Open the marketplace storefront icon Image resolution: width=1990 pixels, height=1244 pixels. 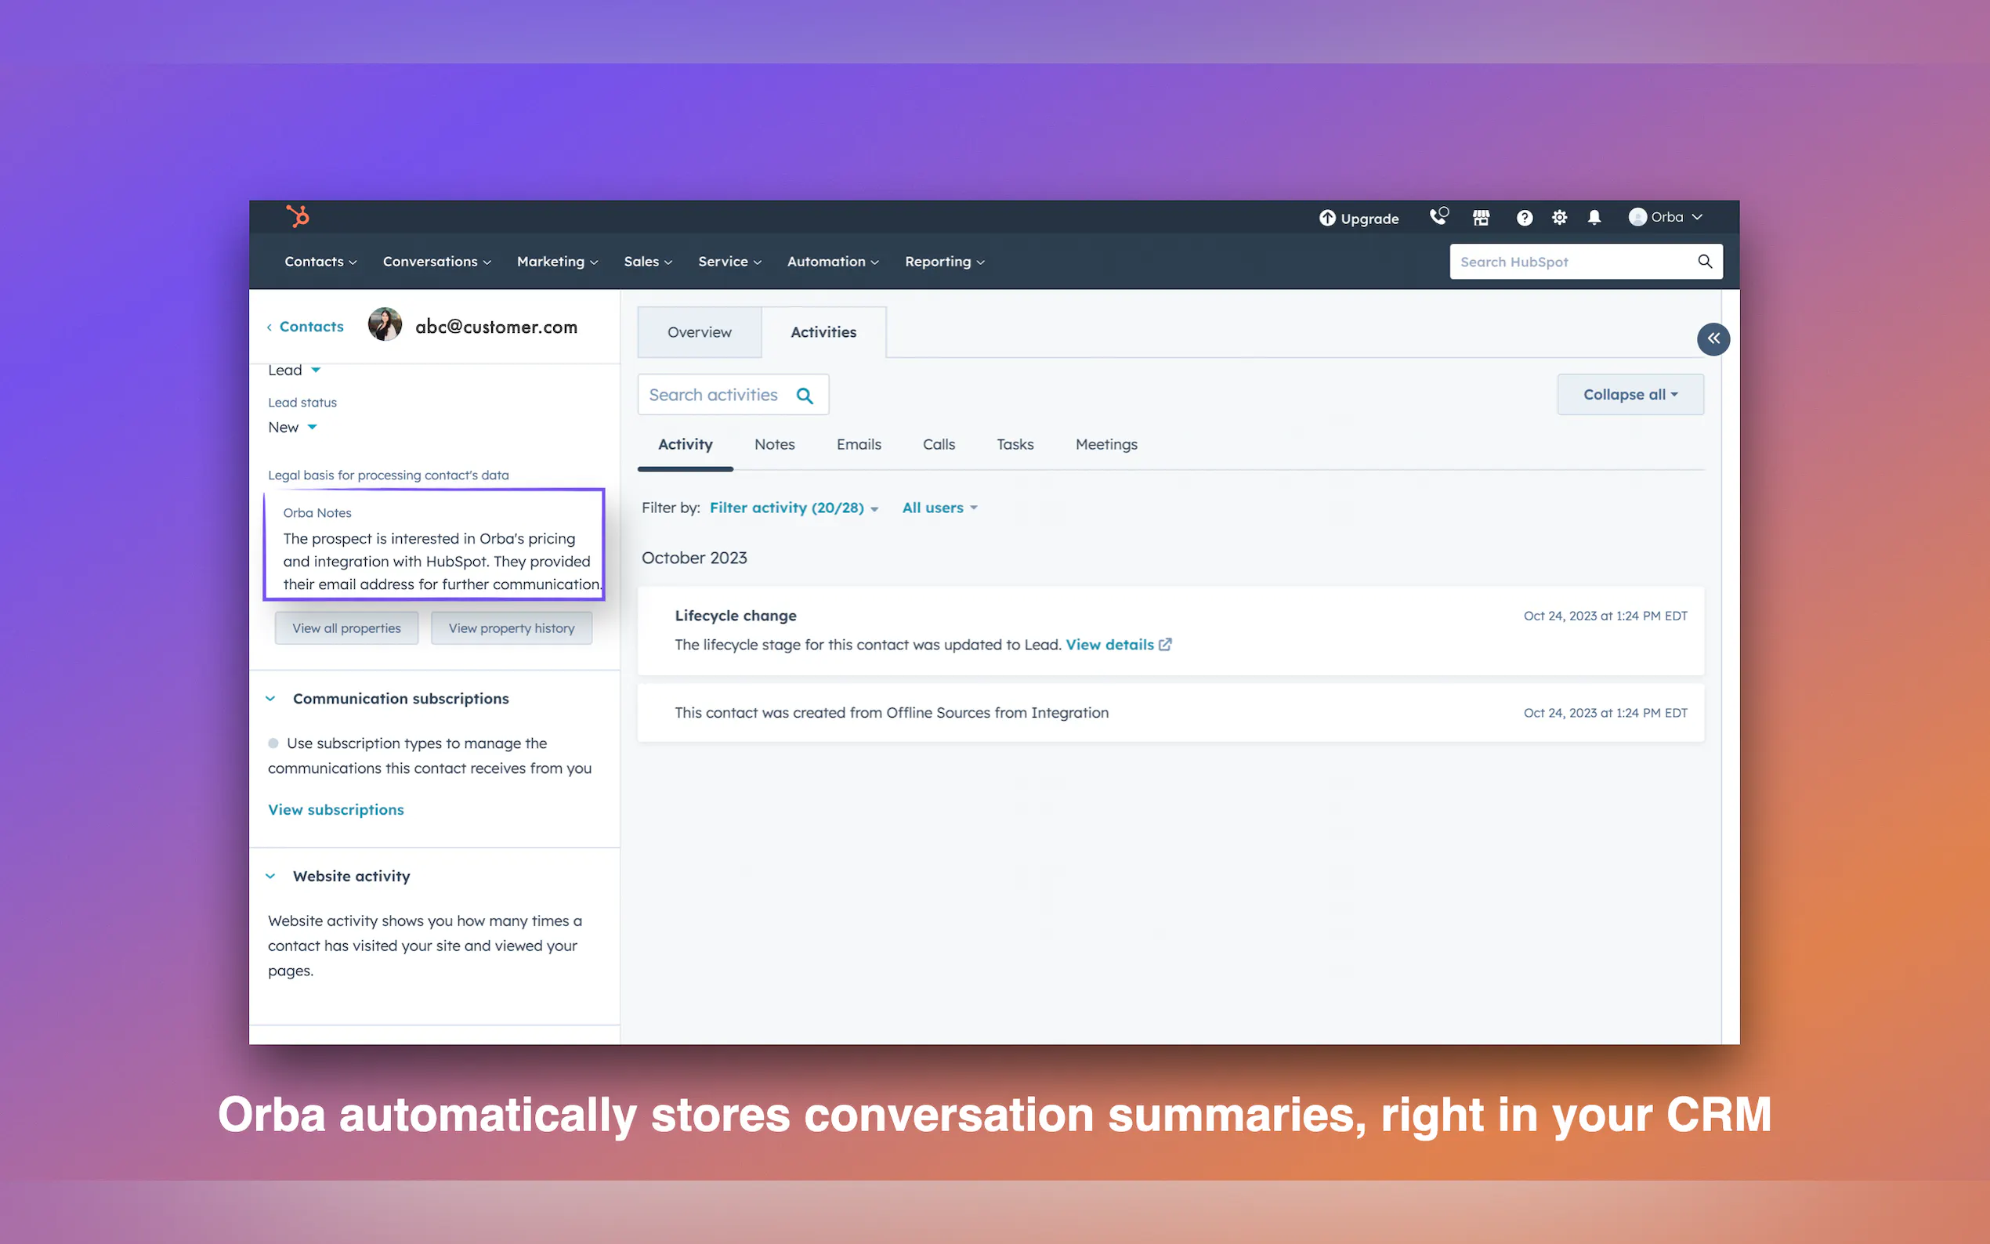coord(1481,217)
